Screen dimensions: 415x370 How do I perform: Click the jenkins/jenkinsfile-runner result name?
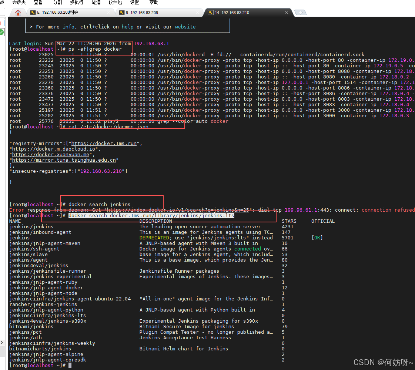click(48, 271)
